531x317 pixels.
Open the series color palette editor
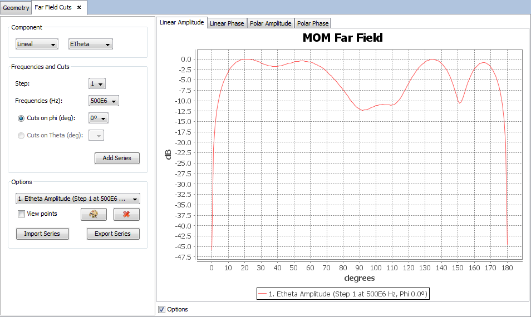pos(94,215)
